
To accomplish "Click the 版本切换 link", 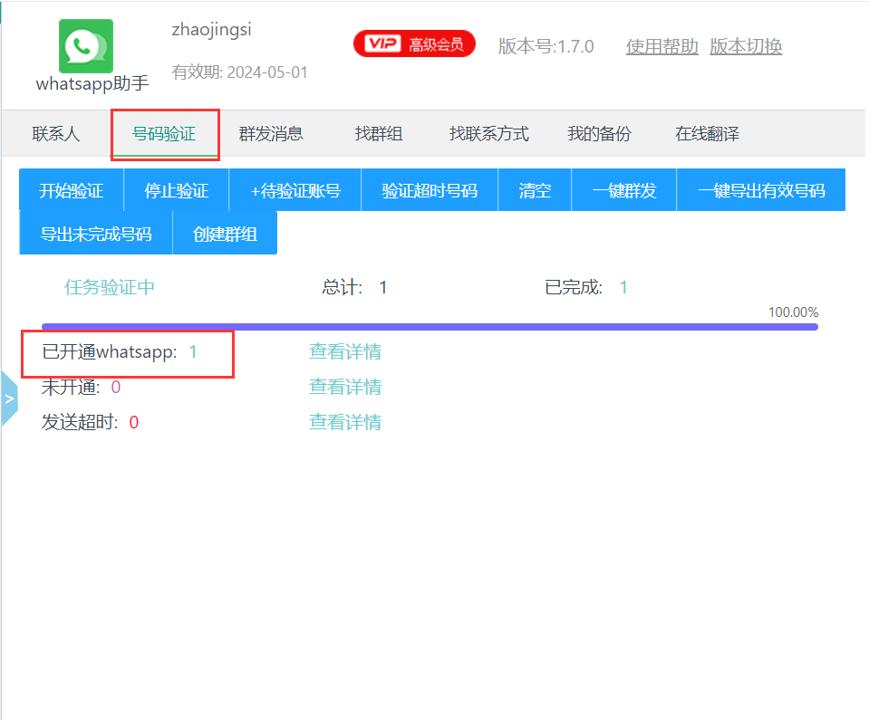I will pos(746,46).
